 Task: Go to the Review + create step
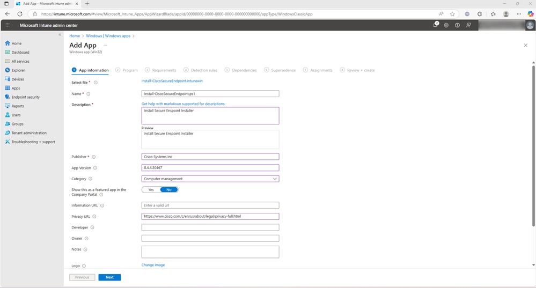tap(357, 70)
